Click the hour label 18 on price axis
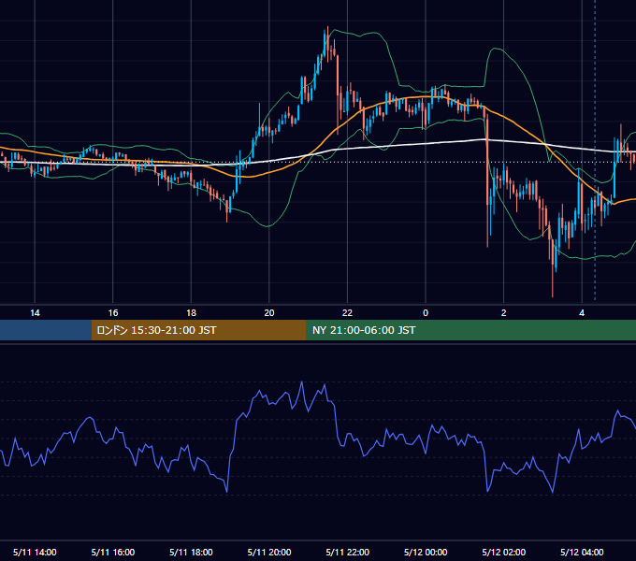 [191, 313]
